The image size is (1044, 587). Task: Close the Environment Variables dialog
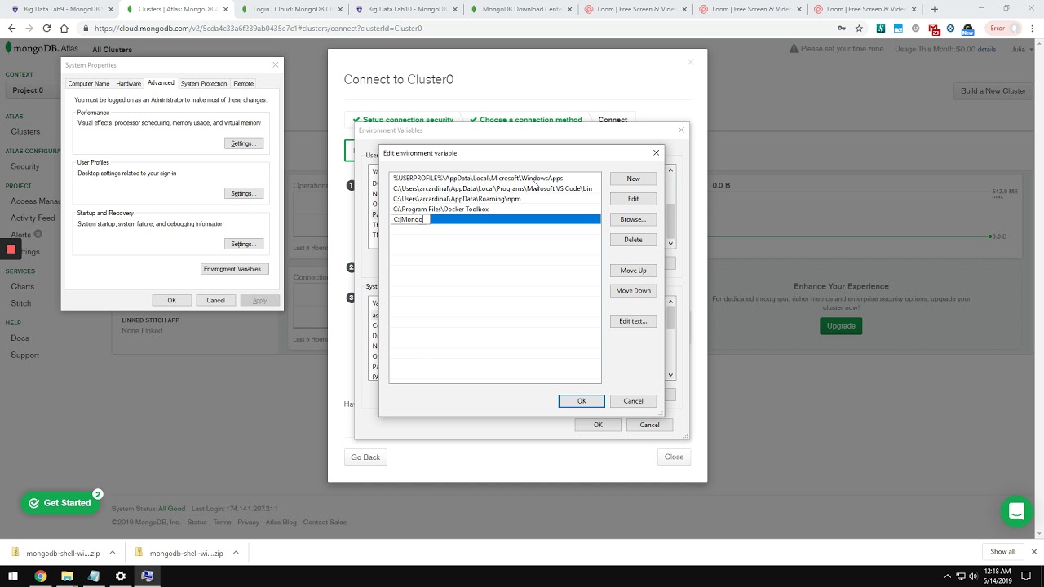tap(681, 130)
